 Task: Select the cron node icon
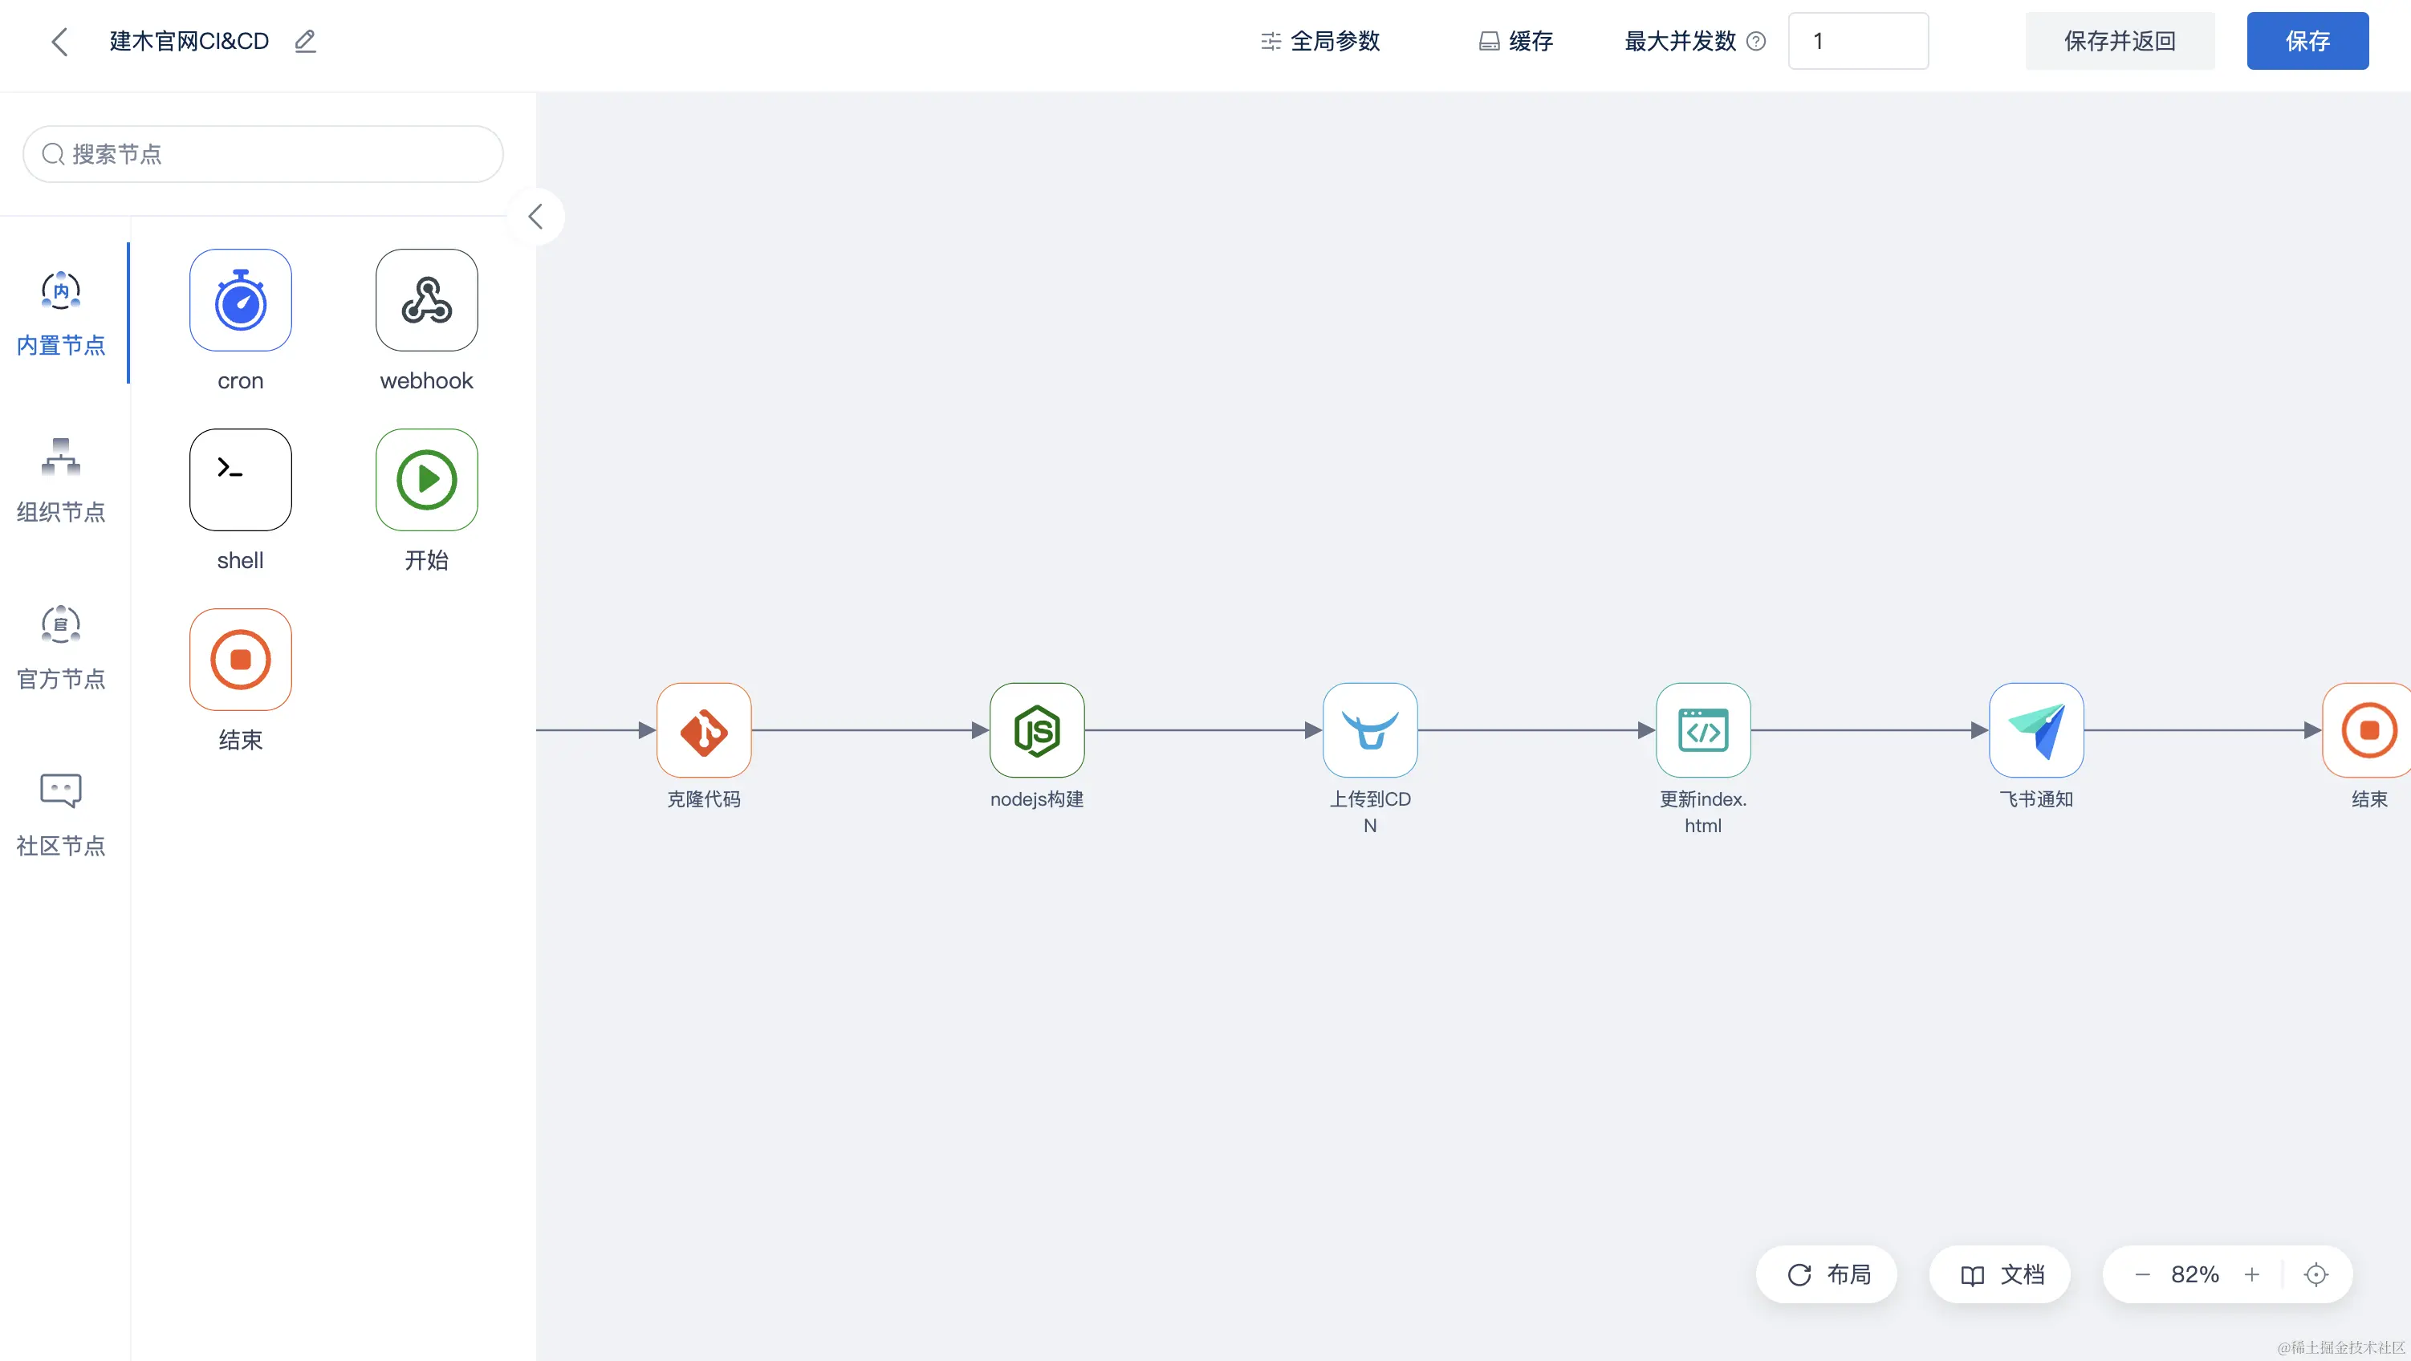pyautogui.click(x=241, y=299)
